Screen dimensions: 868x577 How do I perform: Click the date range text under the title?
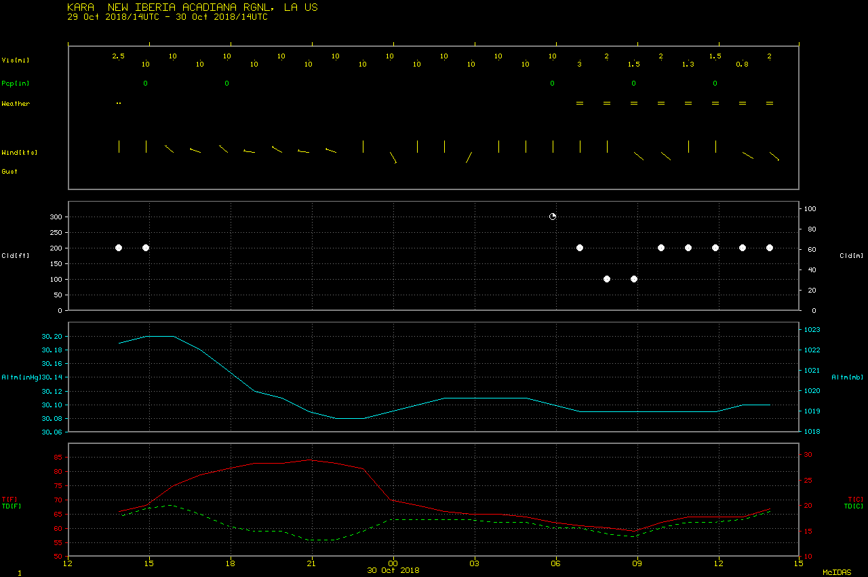click(167, 17)
